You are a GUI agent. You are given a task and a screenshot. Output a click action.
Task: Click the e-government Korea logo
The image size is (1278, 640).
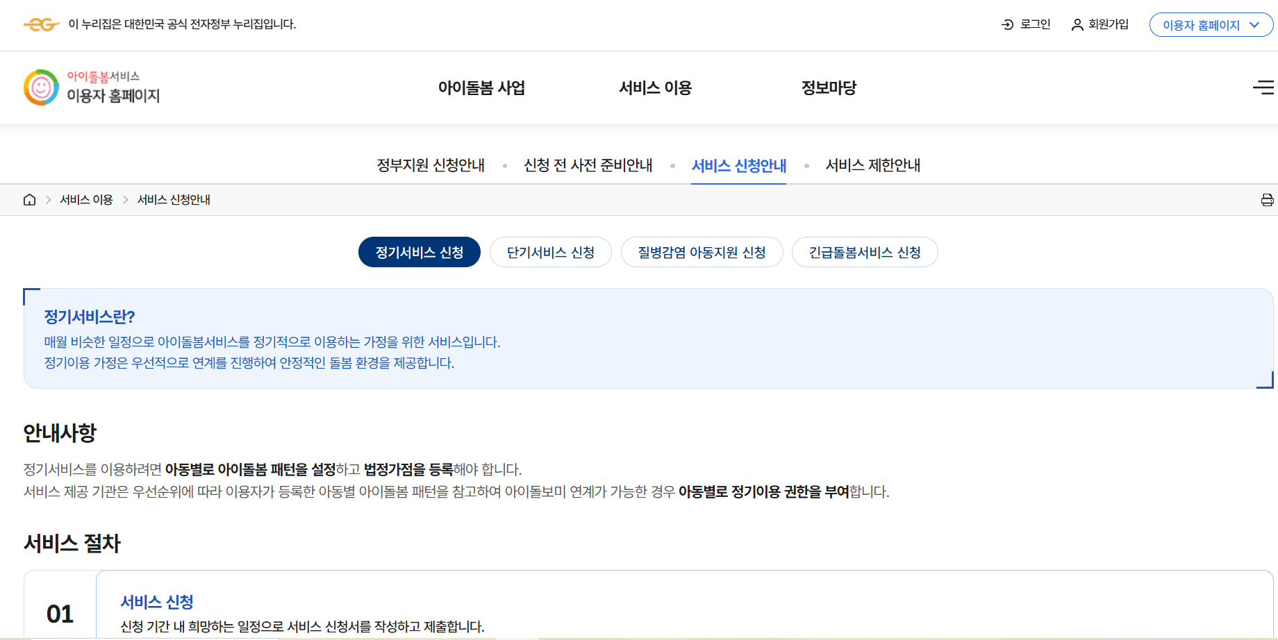click(x=42, y=24)
